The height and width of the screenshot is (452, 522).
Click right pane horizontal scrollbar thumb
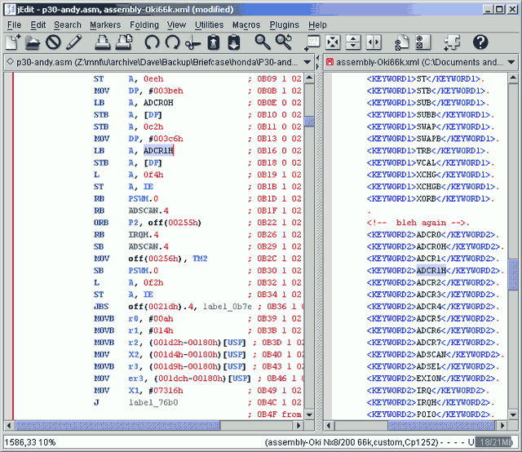[441, 425]
